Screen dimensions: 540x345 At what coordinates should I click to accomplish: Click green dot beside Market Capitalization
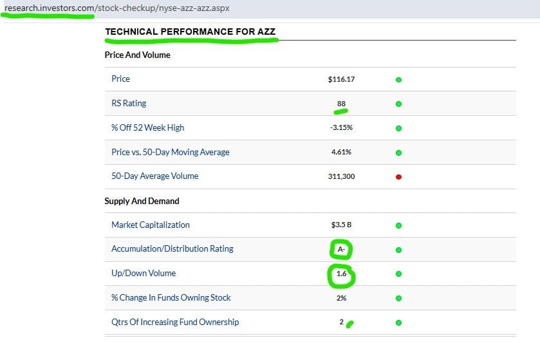(398, 225)
